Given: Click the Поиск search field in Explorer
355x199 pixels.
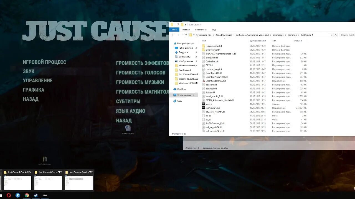Looking at the screenshot, I should pyautogui.click(x=347, y=35).
